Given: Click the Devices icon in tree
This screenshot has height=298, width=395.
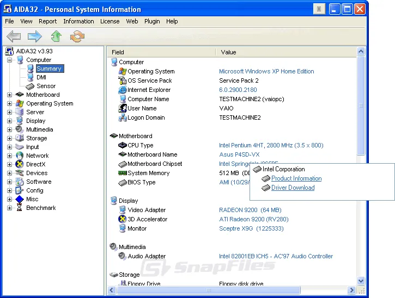Looking at the screenshot, I should pyautogui.click(x=20, y=173).
